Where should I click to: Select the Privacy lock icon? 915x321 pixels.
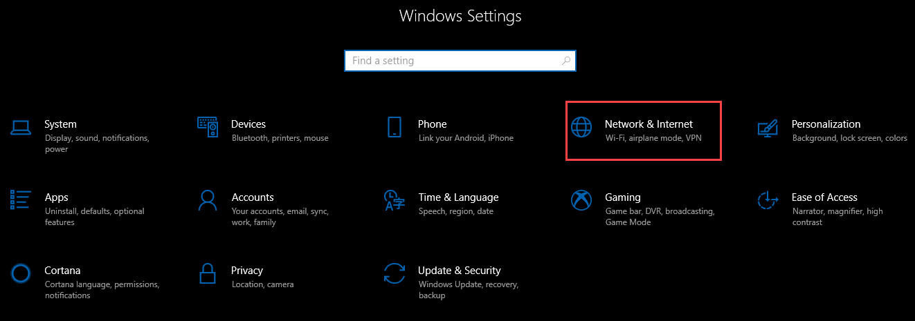tap(208, 273)
